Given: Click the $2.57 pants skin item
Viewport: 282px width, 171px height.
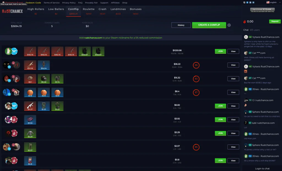Looking at the screenshot, I should tap(30, 147).
